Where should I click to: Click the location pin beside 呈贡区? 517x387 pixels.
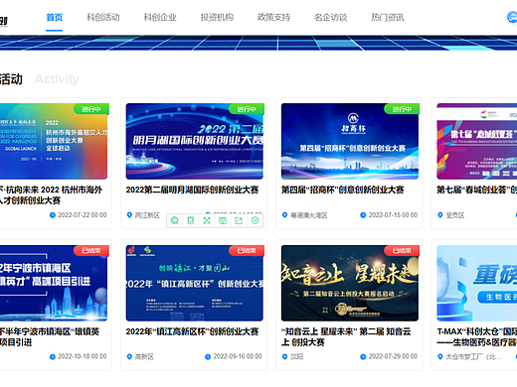(440, 215)
